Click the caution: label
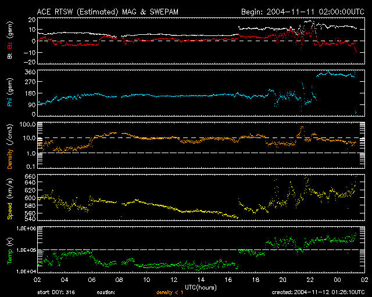This screenshot has width=372, height=297. [106, 292]
